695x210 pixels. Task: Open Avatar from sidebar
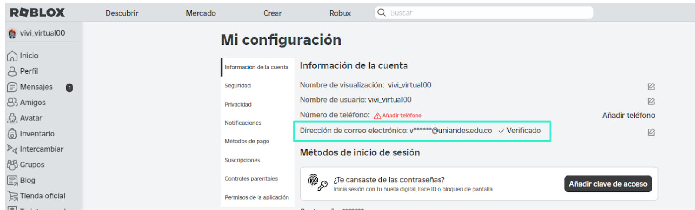[x=31, y=118]
